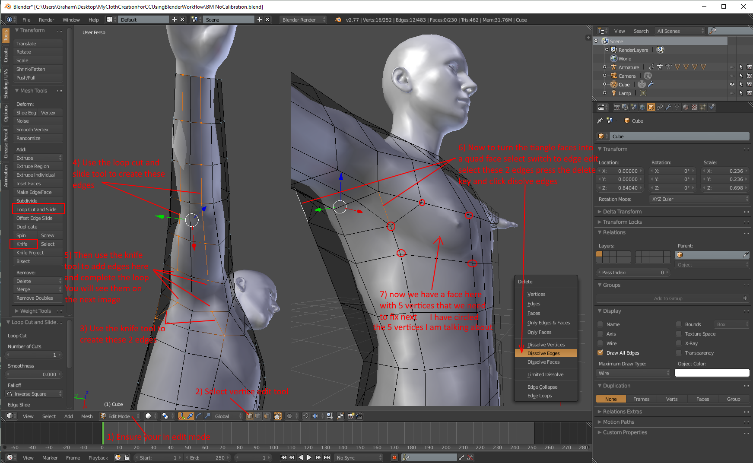This screenshot has height=463, width=753.
Task: Enable the Axis display checkbox
Action: tap(600, 333)
